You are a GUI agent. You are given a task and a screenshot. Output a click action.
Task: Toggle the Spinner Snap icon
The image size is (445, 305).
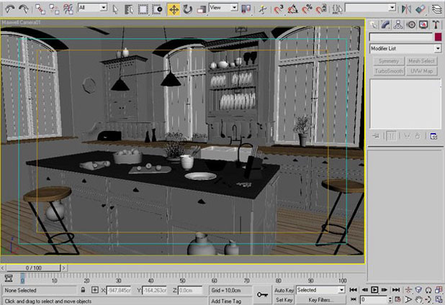[x=321, y=9]
